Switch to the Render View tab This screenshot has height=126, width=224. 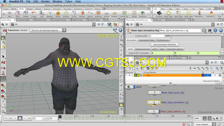coord(41,20)
